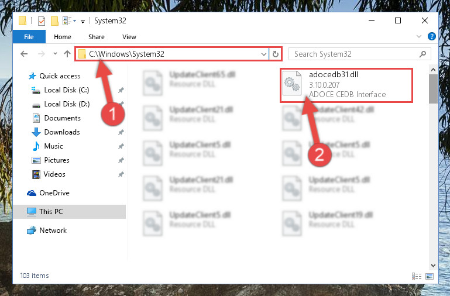The image size is (450, 296).
Task: Expand the ribbon with the chevron
Action: click(419, 36)
